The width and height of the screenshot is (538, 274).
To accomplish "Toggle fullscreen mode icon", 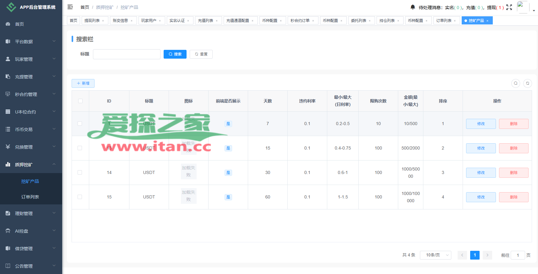I will [509, 7].
